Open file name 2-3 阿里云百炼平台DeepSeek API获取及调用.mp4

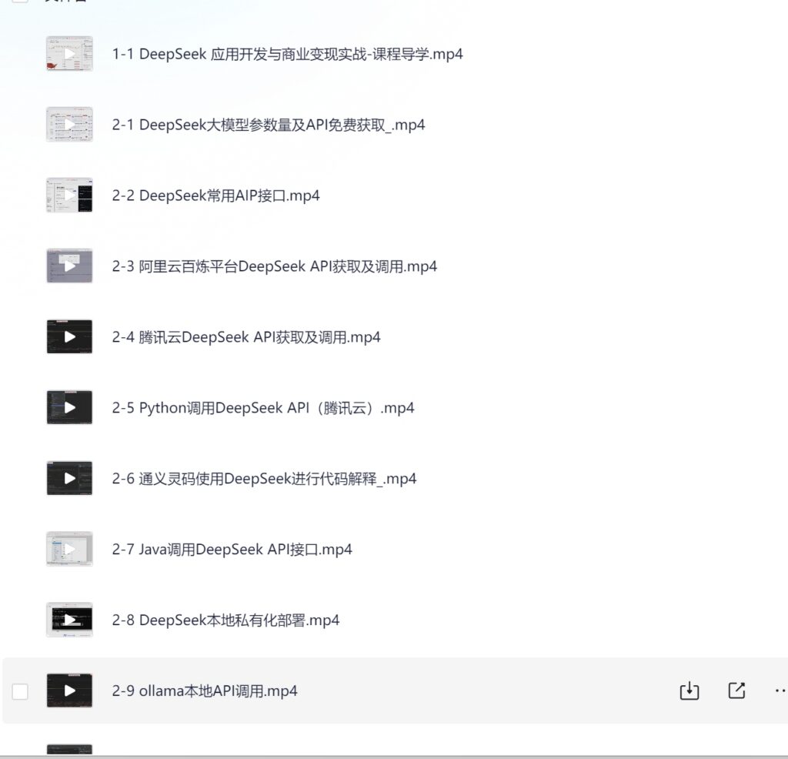(x=275, y=266)
